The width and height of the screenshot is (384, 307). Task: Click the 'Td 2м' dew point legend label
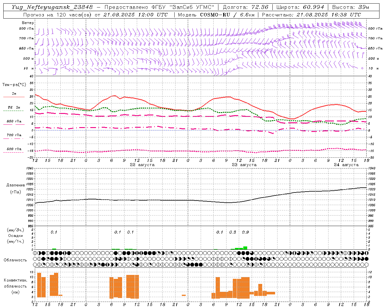coord(14,107)
